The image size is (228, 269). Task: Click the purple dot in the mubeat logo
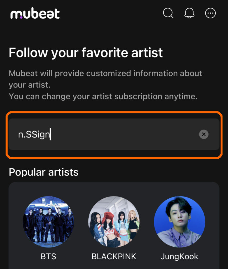click(x=22, y=18)
